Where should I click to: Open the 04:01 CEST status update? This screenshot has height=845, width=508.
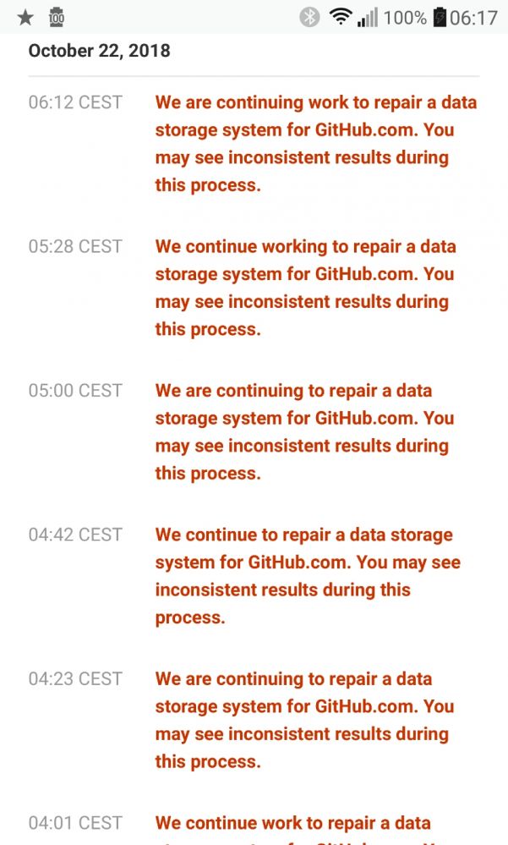point(315,825)
